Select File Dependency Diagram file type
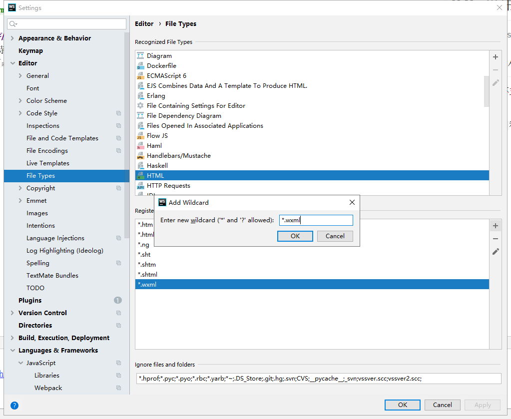This screenshot has height=419, width=511. (312, 116)
